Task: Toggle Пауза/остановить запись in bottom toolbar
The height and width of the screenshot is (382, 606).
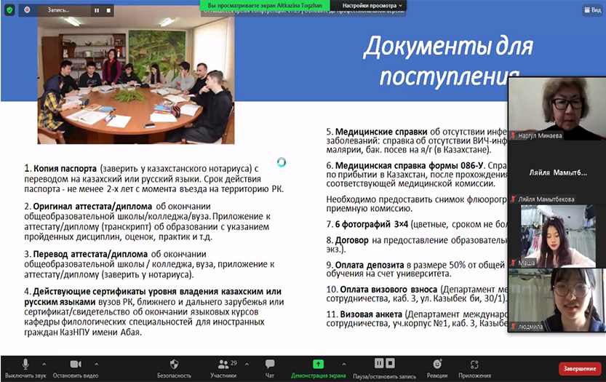Action: point(384,366)
